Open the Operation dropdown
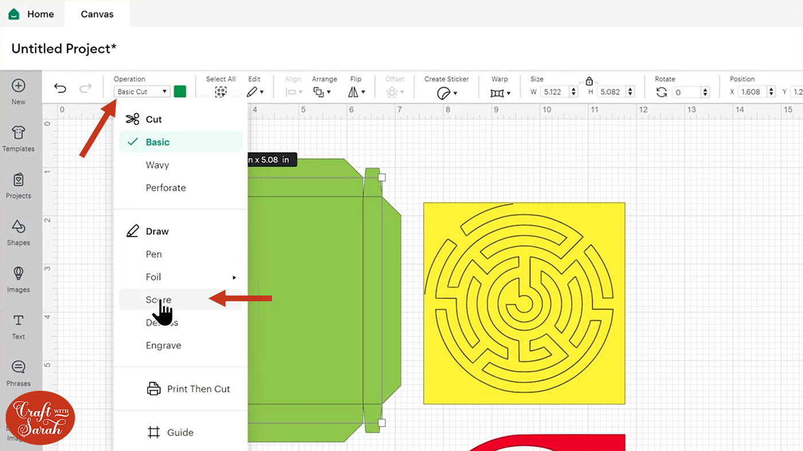Viewport: 803px width, 451px height. tap(141, 91)
